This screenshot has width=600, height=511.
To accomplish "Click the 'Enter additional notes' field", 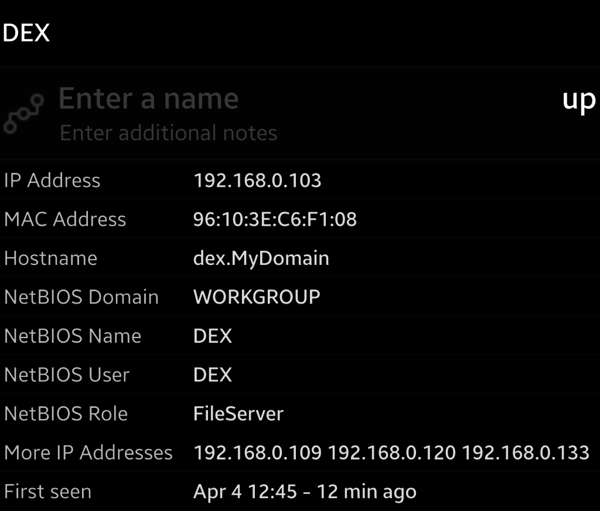I will point(168,133).
